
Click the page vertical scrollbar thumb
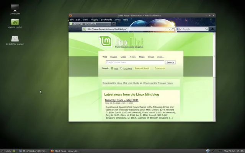coord(214,56)
